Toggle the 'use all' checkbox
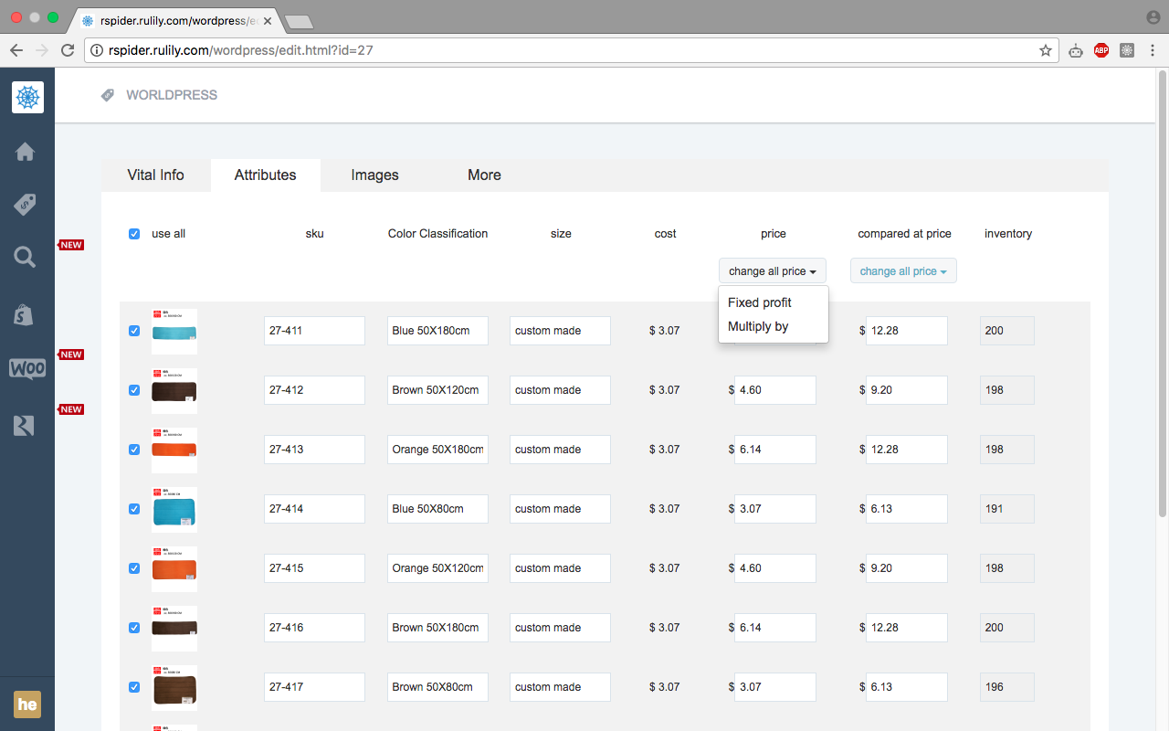 click(x=134, y=234)
